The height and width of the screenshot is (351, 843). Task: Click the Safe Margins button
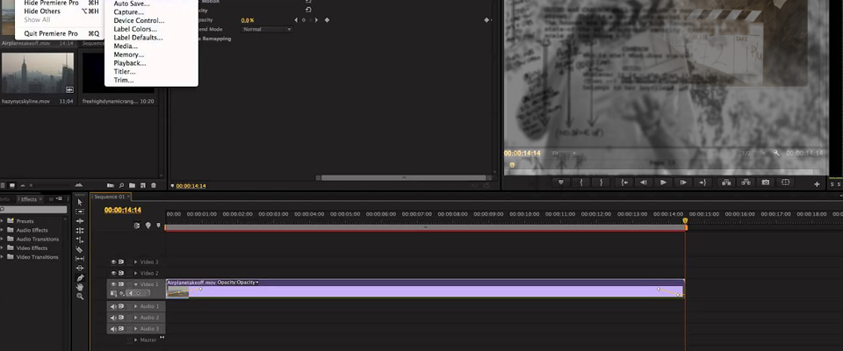(x=785, y=183)
